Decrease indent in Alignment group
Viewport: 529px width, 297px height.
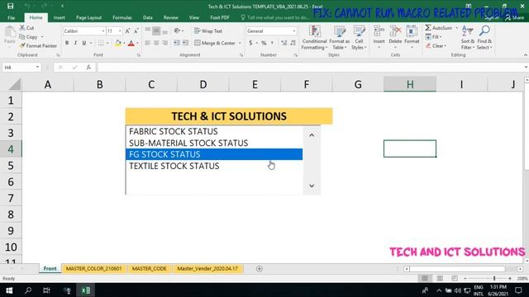176,43
